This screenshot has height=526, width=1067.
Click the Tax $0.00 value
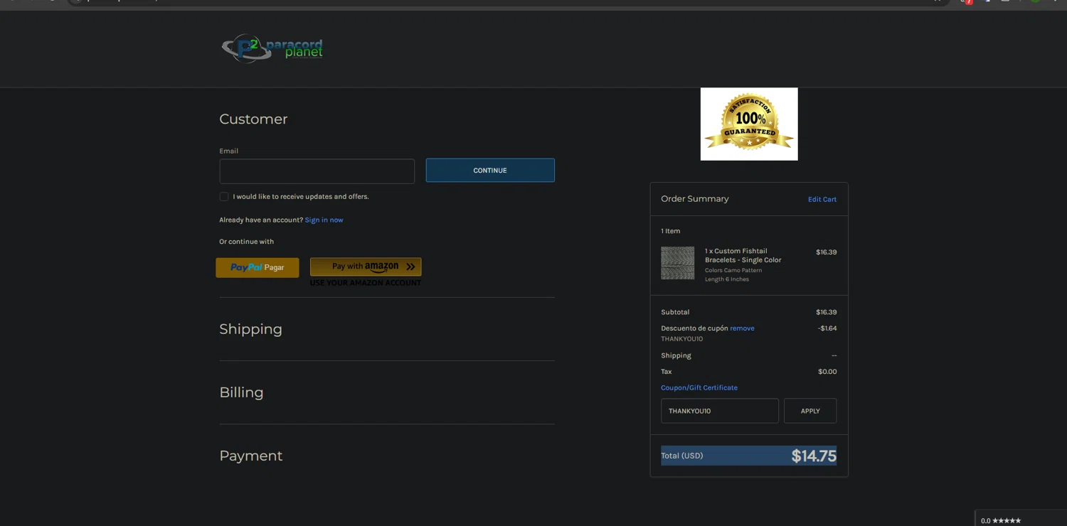pyautogui.click(x=827, y=372)
